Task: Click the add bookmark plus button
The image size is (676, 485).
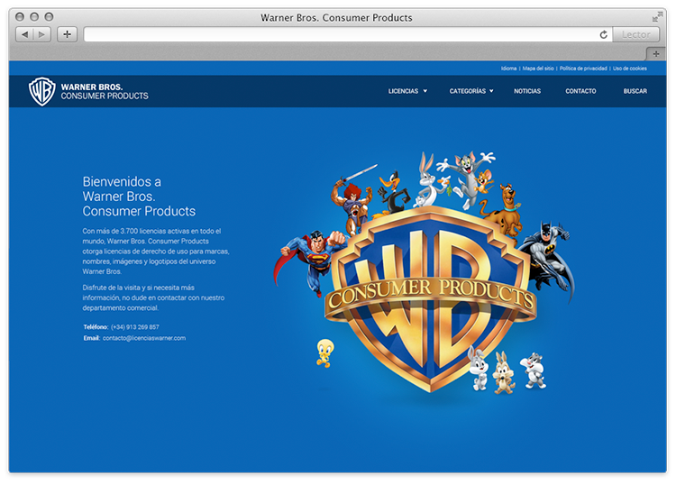Action: pos(68,34)
